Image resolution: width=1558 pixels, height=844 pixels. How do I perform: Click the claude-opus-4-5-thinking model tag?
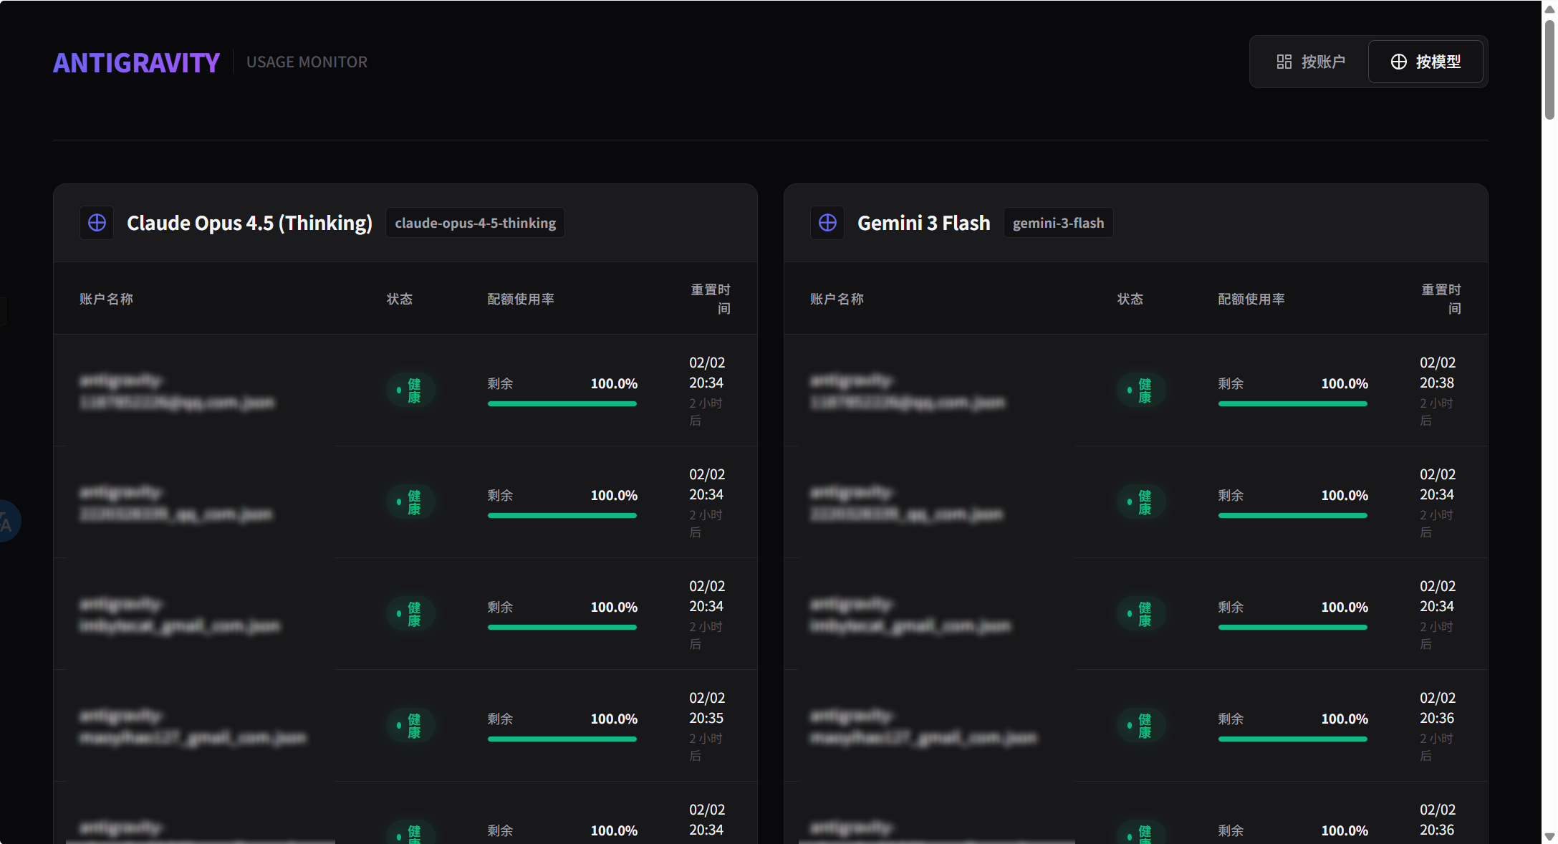pos(475,223)
